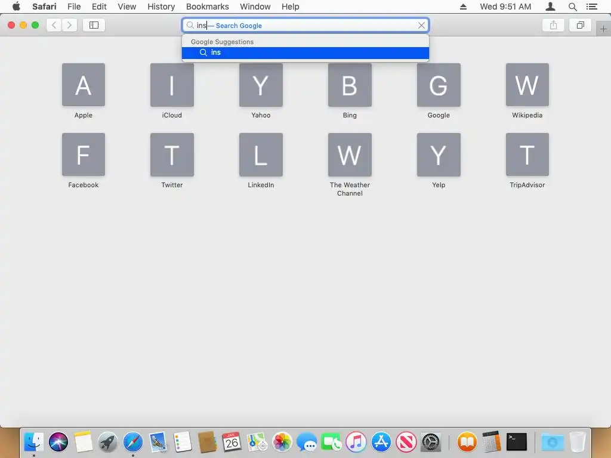Open the Trash in the Dock
Screen dimensions: 611x458
[578, 442]
